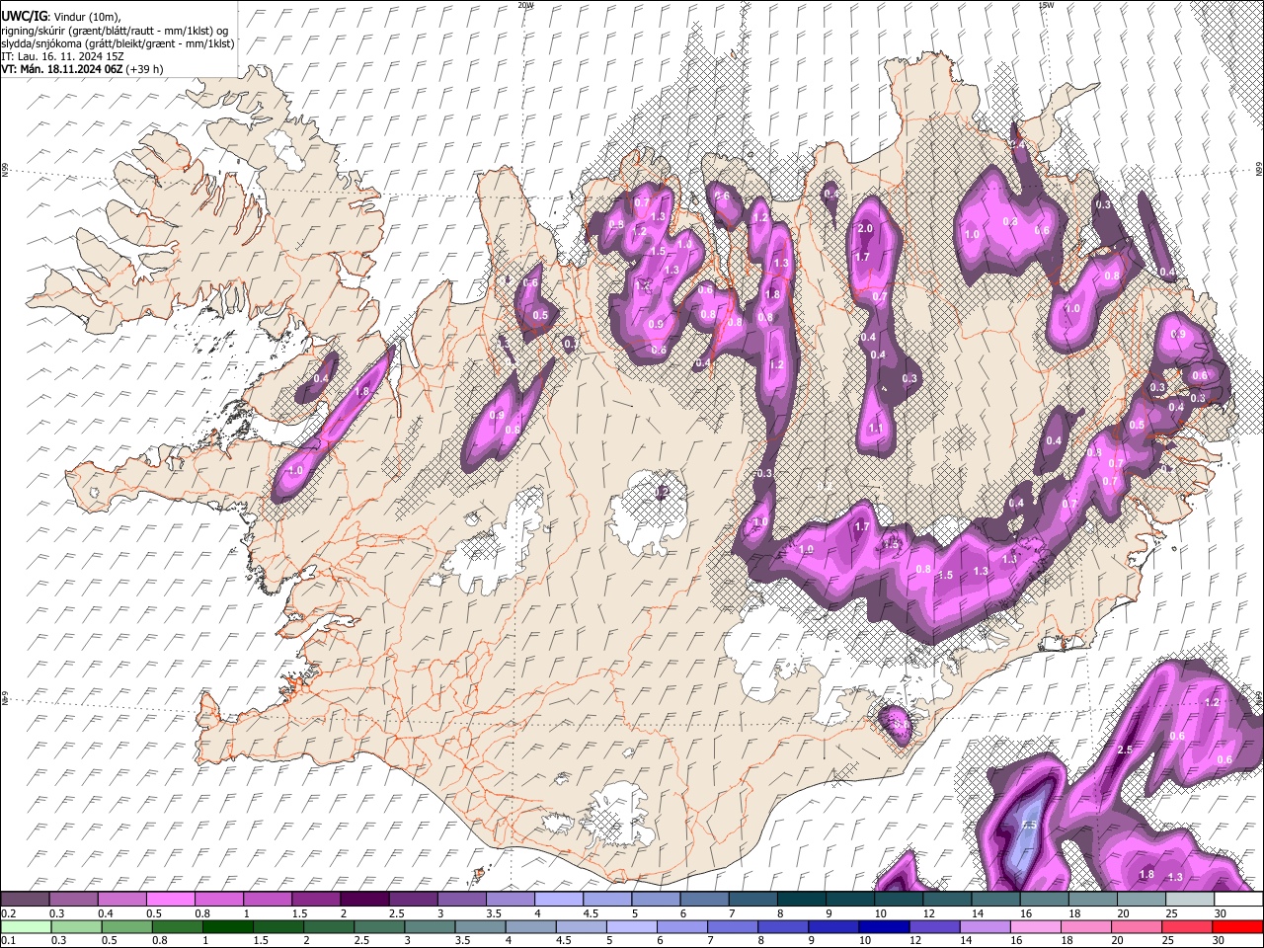This screenshot has height=948, width=1264.
Task: Pick the gray-green 3 swatch in the green legend row
Action: (429, 926)
